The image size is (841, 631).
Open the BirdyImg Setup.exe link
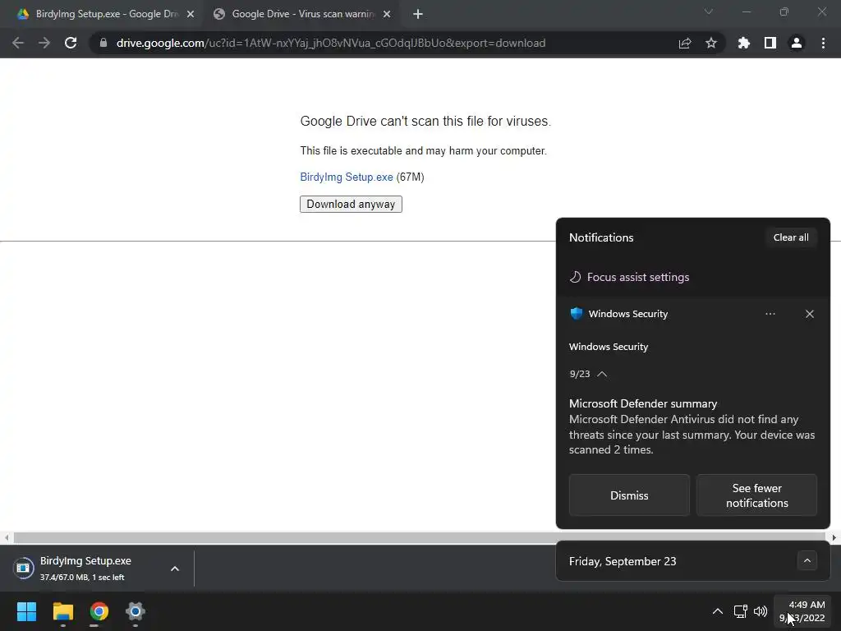(347, 177)
